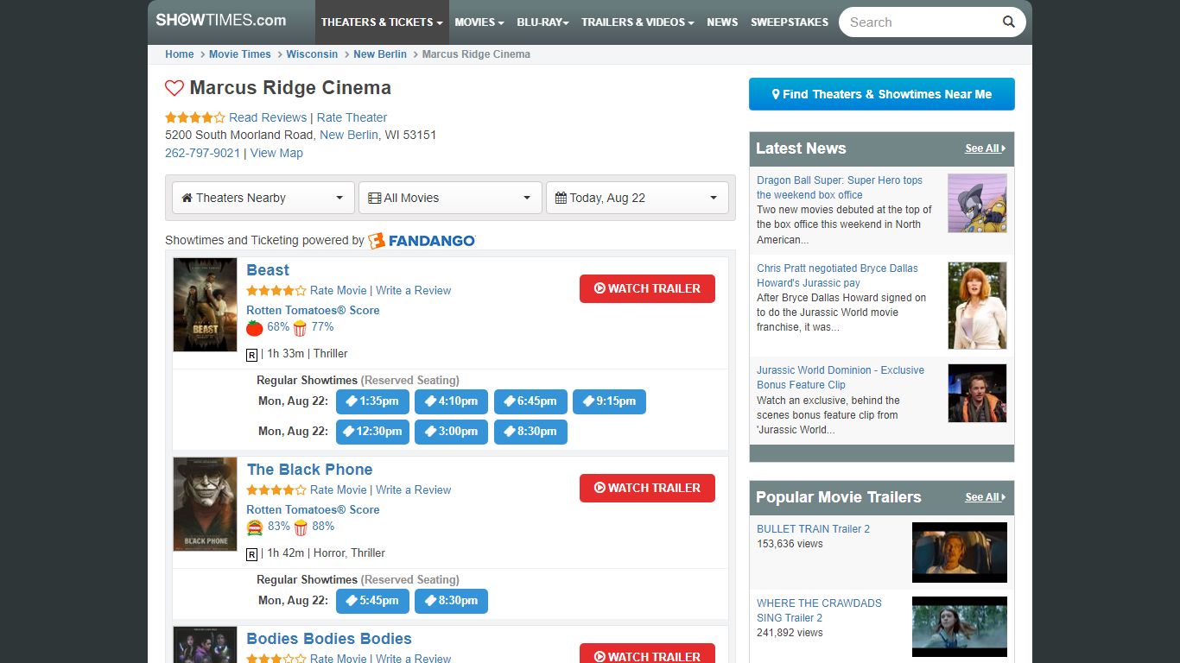Click the Beast R rating icon
1180x663 pixels.
[x=252, y=355]
